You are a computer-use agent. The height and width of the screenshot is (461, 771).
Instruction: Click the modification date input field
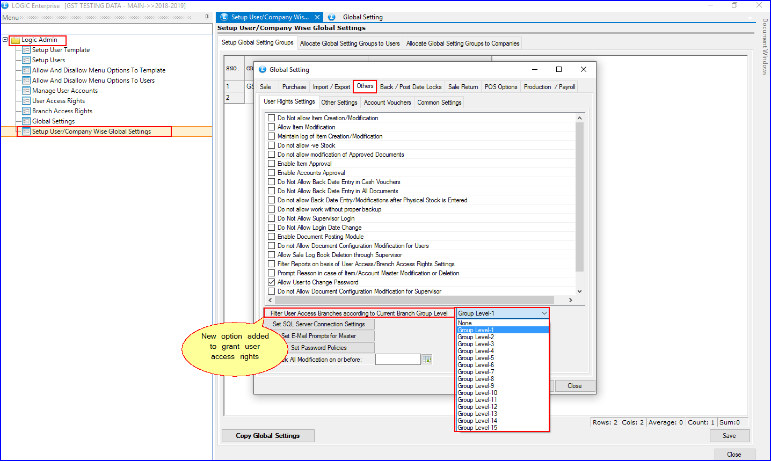pos(397,360)
